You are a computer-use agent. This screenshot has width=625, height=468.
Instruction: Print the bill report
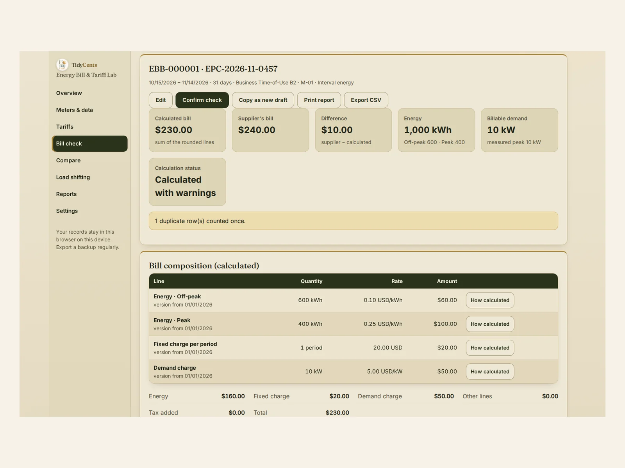pyautogui.click(x=319, y=100)
